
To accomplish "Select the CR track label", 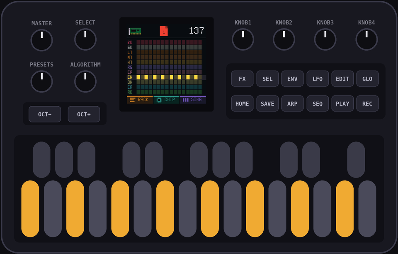I will pos(130,87).
